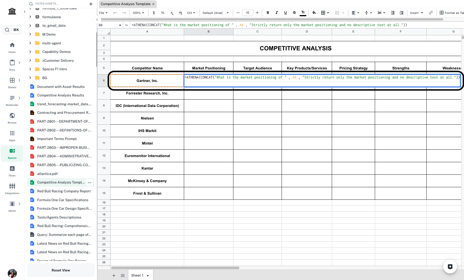Image resolution: width=464 pixels, height=280 pixels.
Task: Open the Sheets section icon
Action: (12, 80)
